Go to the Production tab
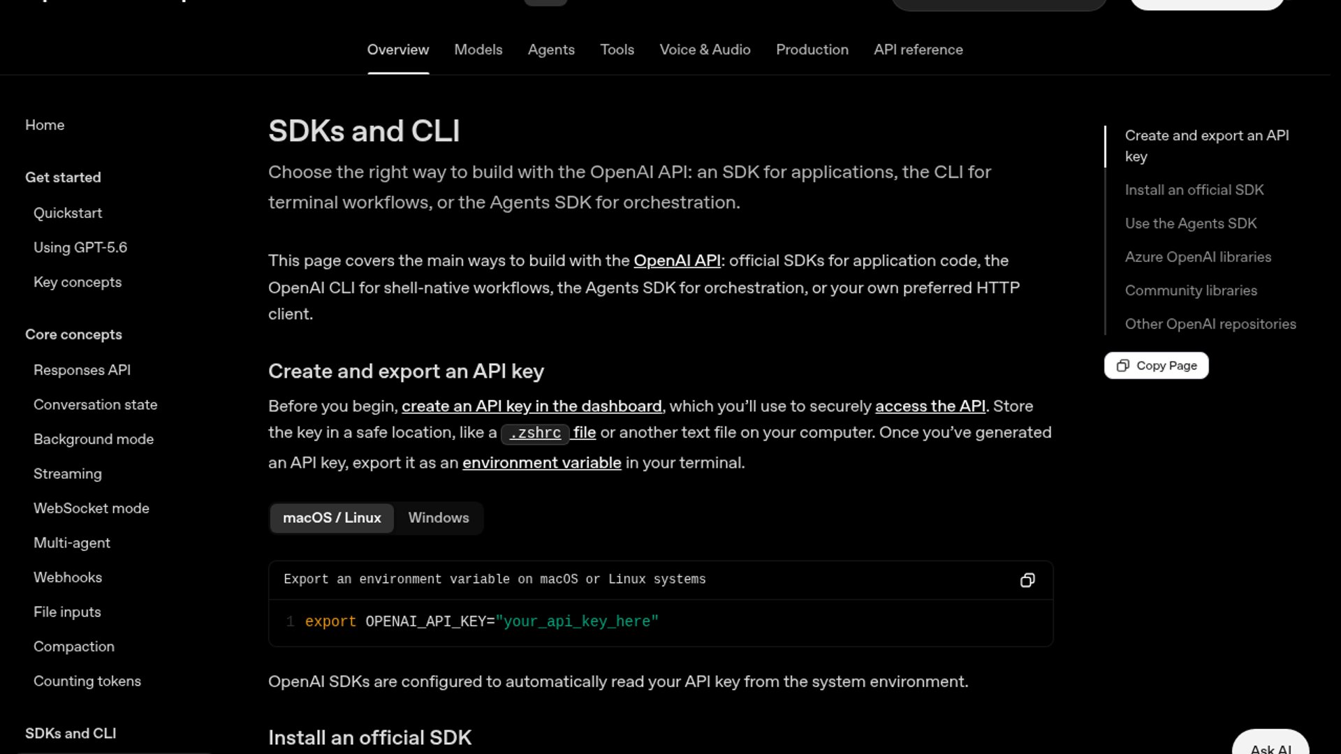The image size is (1341, 754). 812,50
